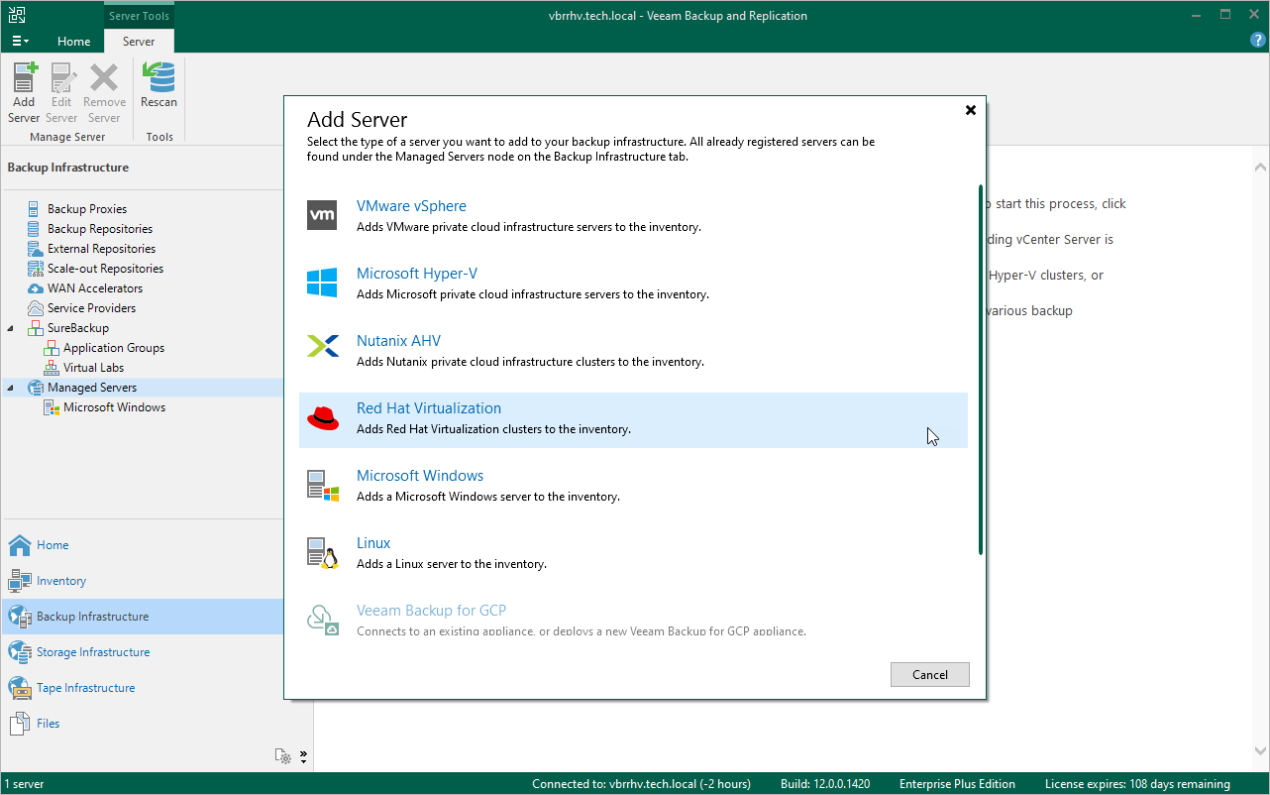Click the 'Build: 12.0.0.1420' status text
The width and height of the screenshot is (1270, 795).
pyautogui.click(x=825, y=784)
